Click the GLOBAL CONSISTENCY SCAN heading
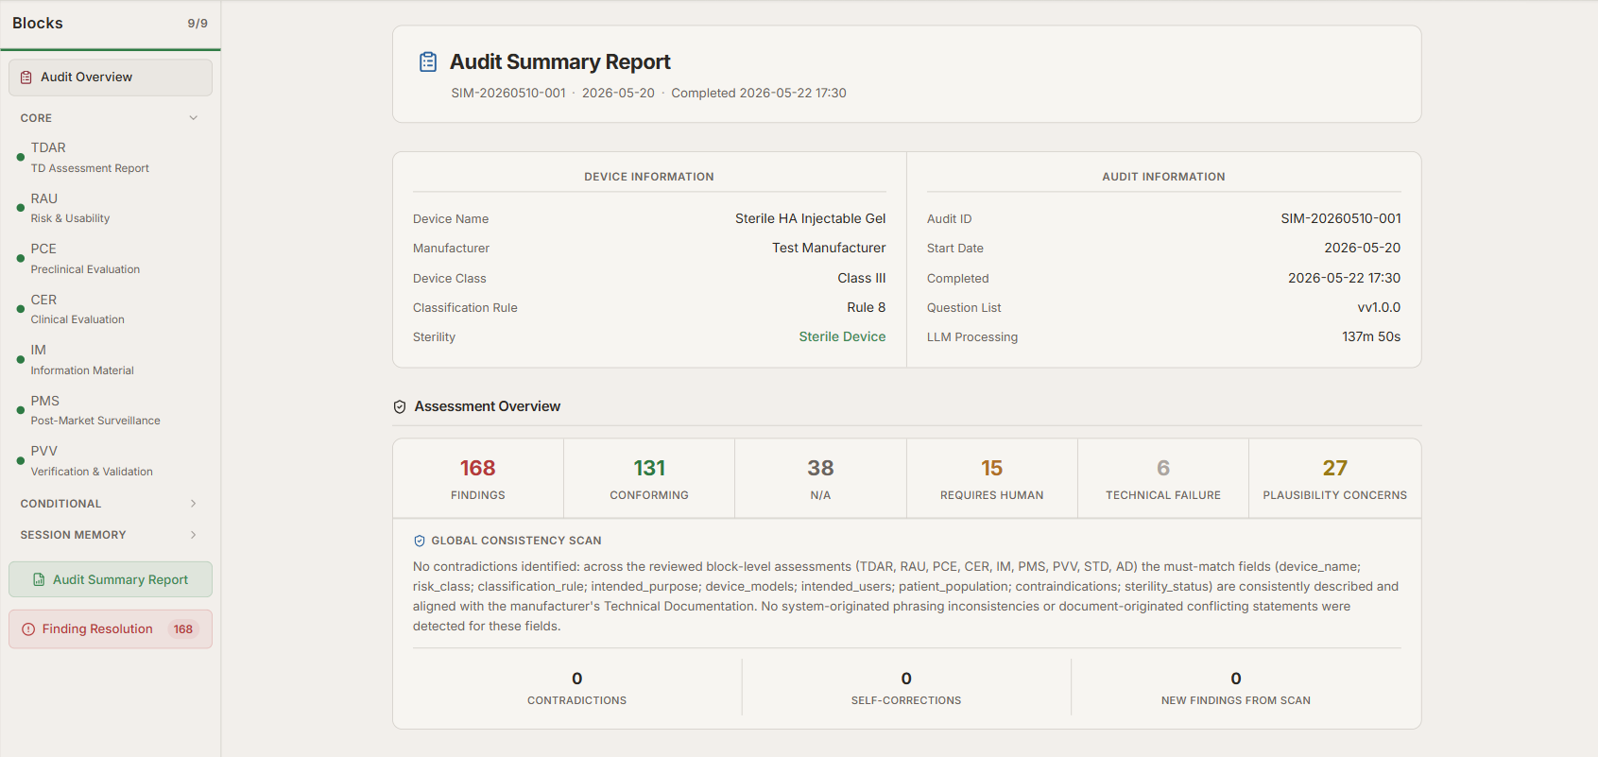1598x757 pixels. (516, 541)
